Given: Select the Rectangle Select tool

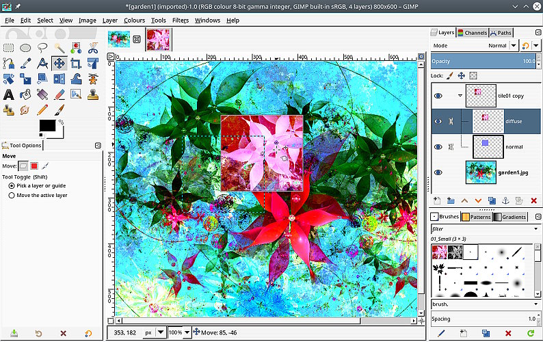Looking at the screenshot, I should click(9, 48).
